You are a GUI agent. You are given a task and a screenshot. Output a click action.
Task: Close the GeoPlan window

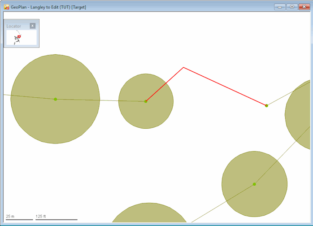coord(304,7)
